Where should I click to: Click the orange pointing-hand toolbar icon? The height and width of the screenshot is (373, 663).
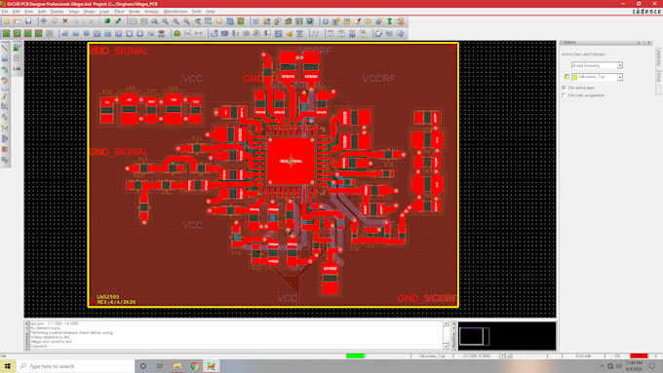[x=290, y=33]
